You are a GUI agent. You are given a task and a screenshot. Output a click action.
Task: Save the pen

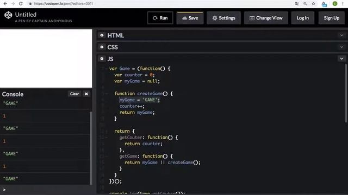(190, 18)
